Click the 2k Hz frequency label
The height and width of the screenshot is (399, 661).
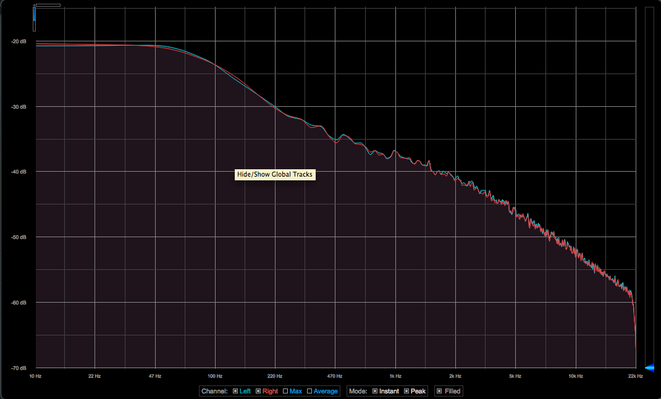pyautogui.click(x=455, y=376)
